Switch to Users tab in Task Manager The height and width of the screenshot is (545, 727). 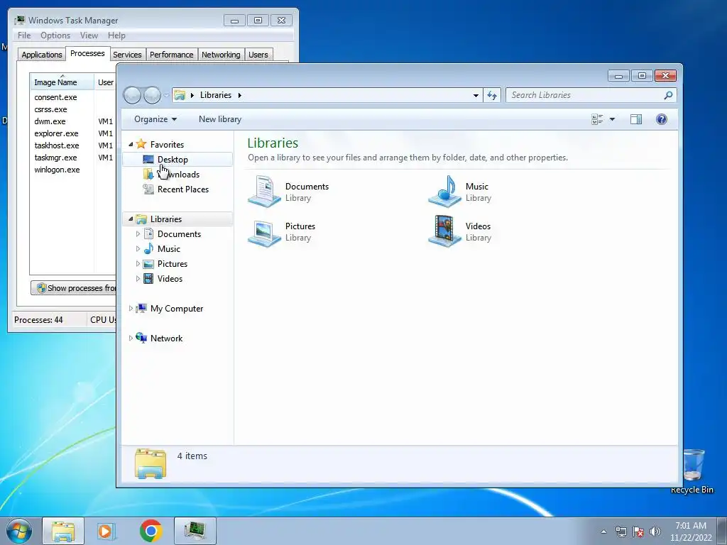(x=258, y=55)
